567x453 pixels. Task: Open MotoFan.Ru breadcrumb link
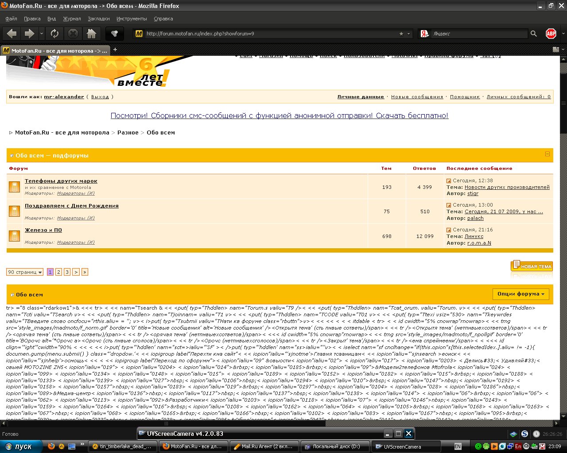(62, 132)
